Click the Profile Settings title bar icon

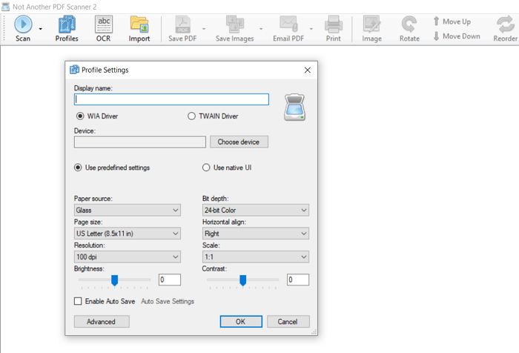point(74,70)
